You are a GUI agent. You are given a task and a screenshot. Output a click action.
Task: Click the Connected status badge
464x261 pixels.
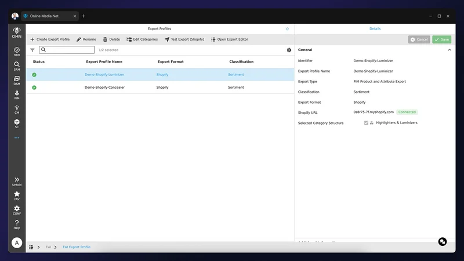(x=407, y=112)
